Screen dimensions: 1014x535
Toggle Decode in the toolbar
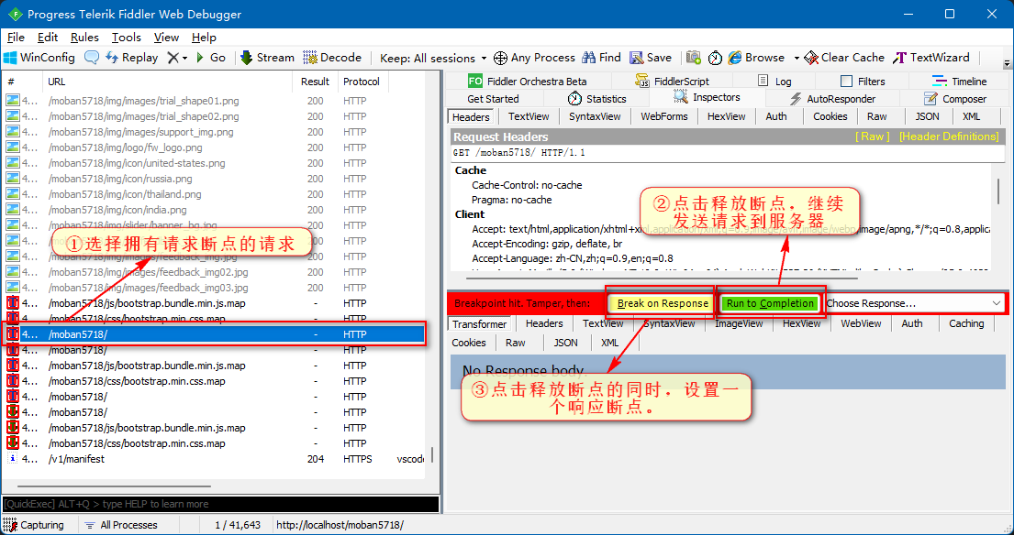pos(332,58)
